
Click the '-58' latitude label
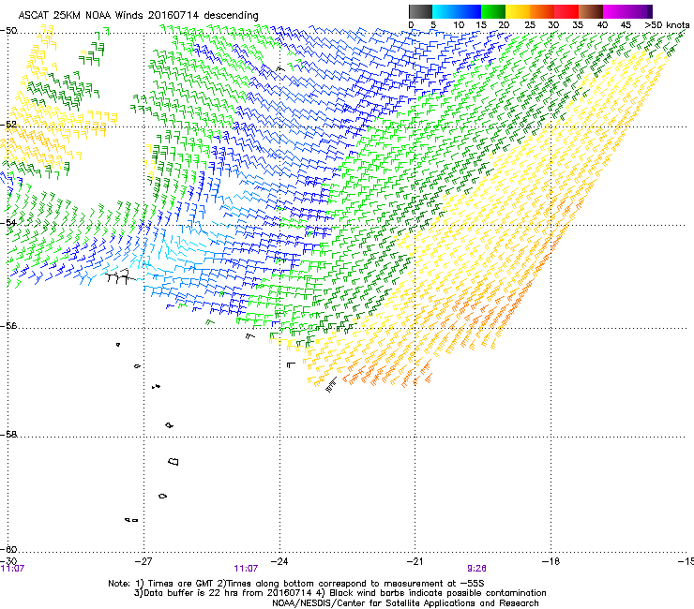(8, 435)
